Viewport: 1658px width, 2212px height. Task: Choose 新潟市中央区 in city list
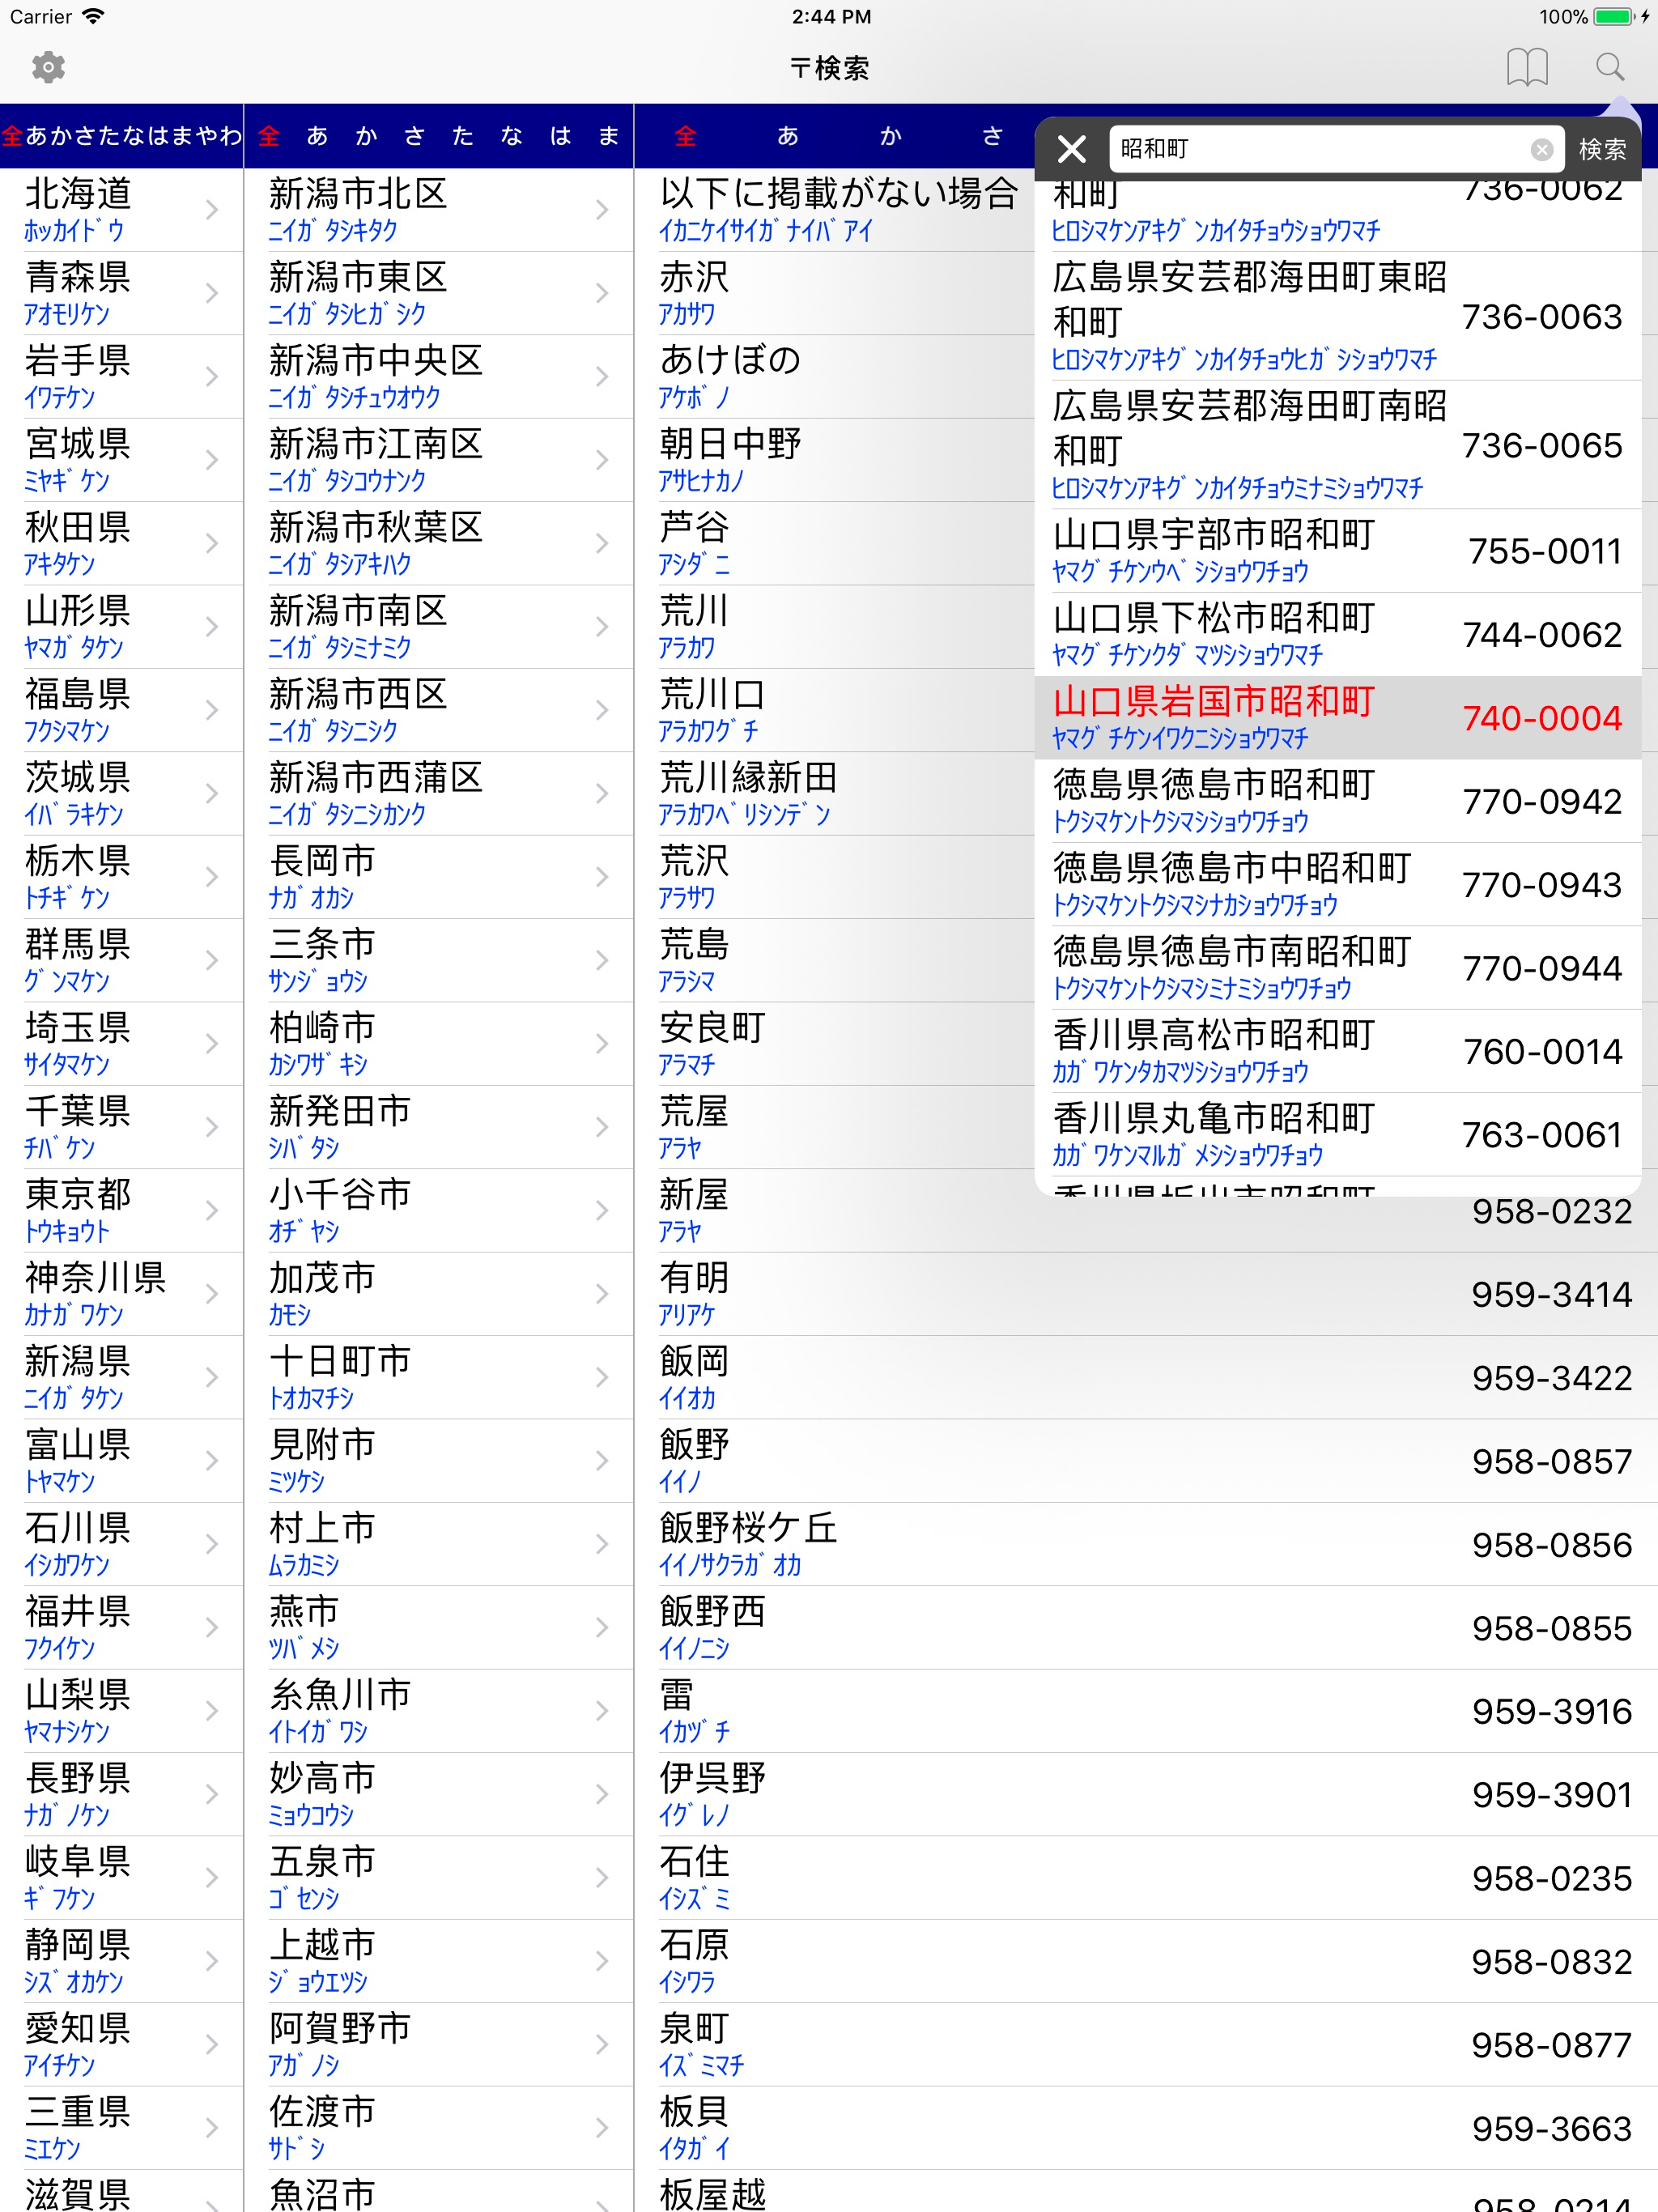click(438, 376)
